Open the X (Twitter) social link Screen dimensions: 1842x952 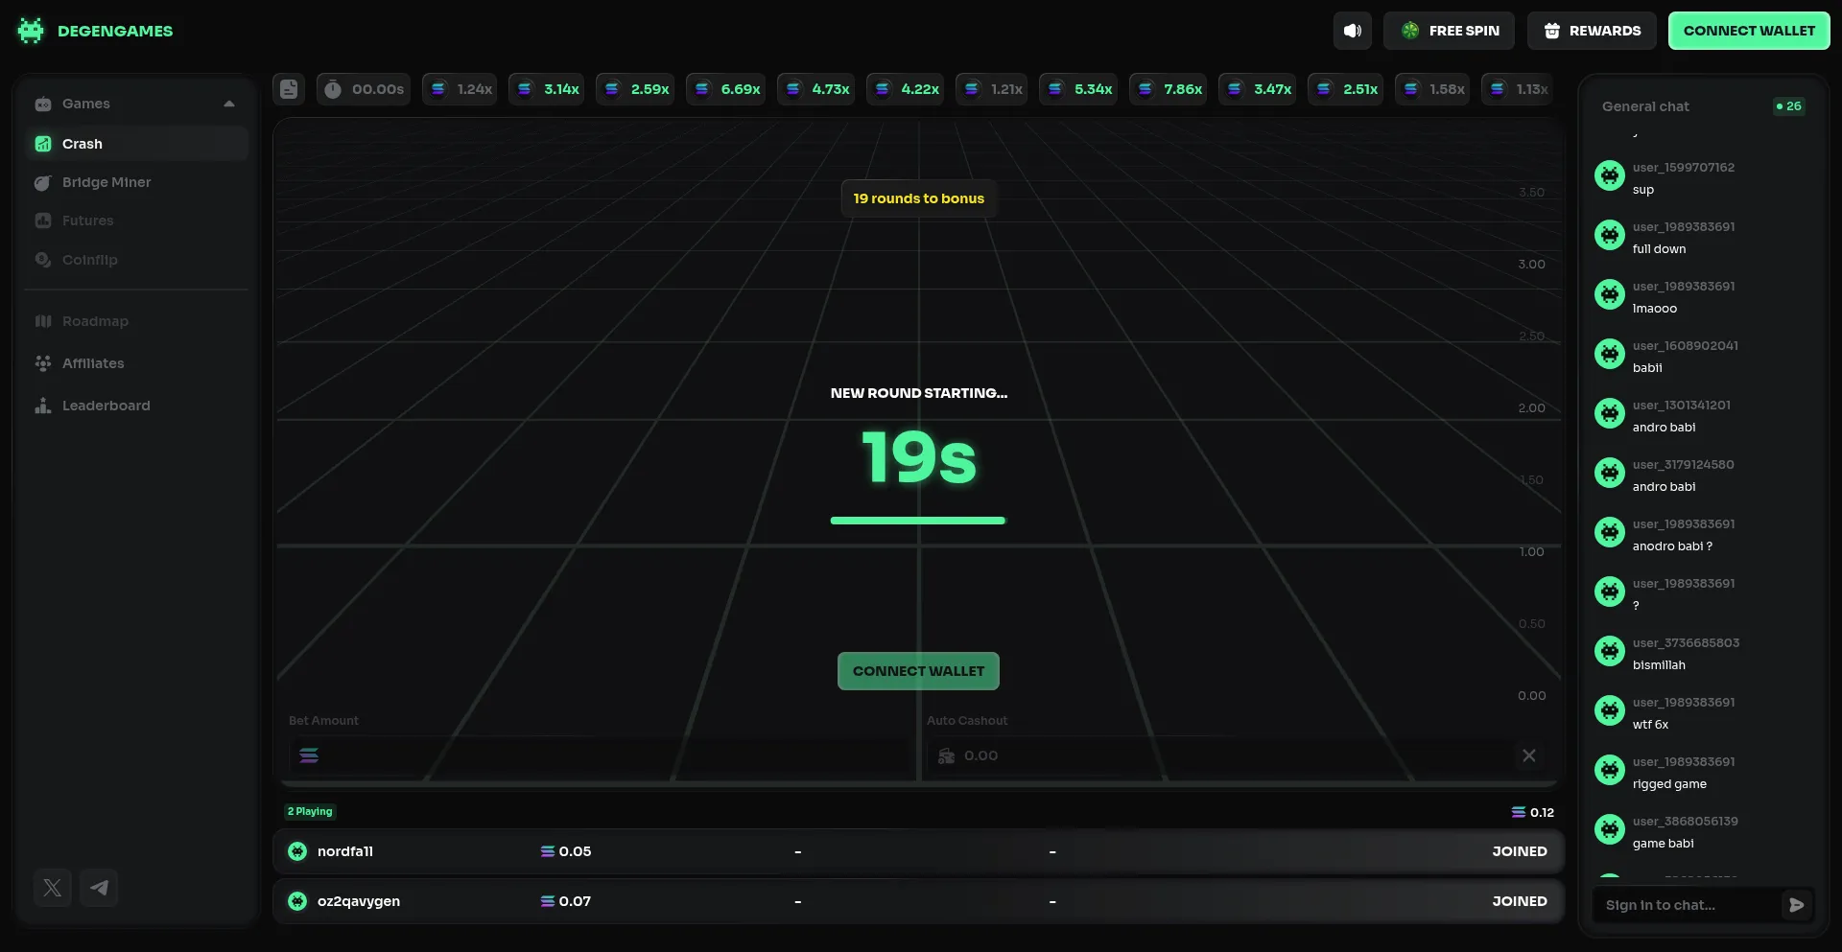(x=53, y=888)
